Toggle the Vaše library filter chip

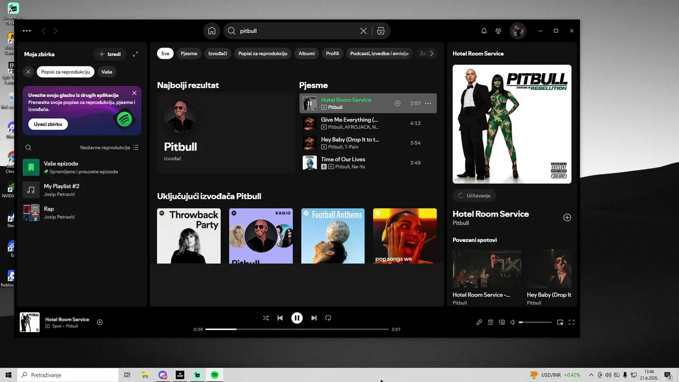pyautogui.click(x=107, y=72)
